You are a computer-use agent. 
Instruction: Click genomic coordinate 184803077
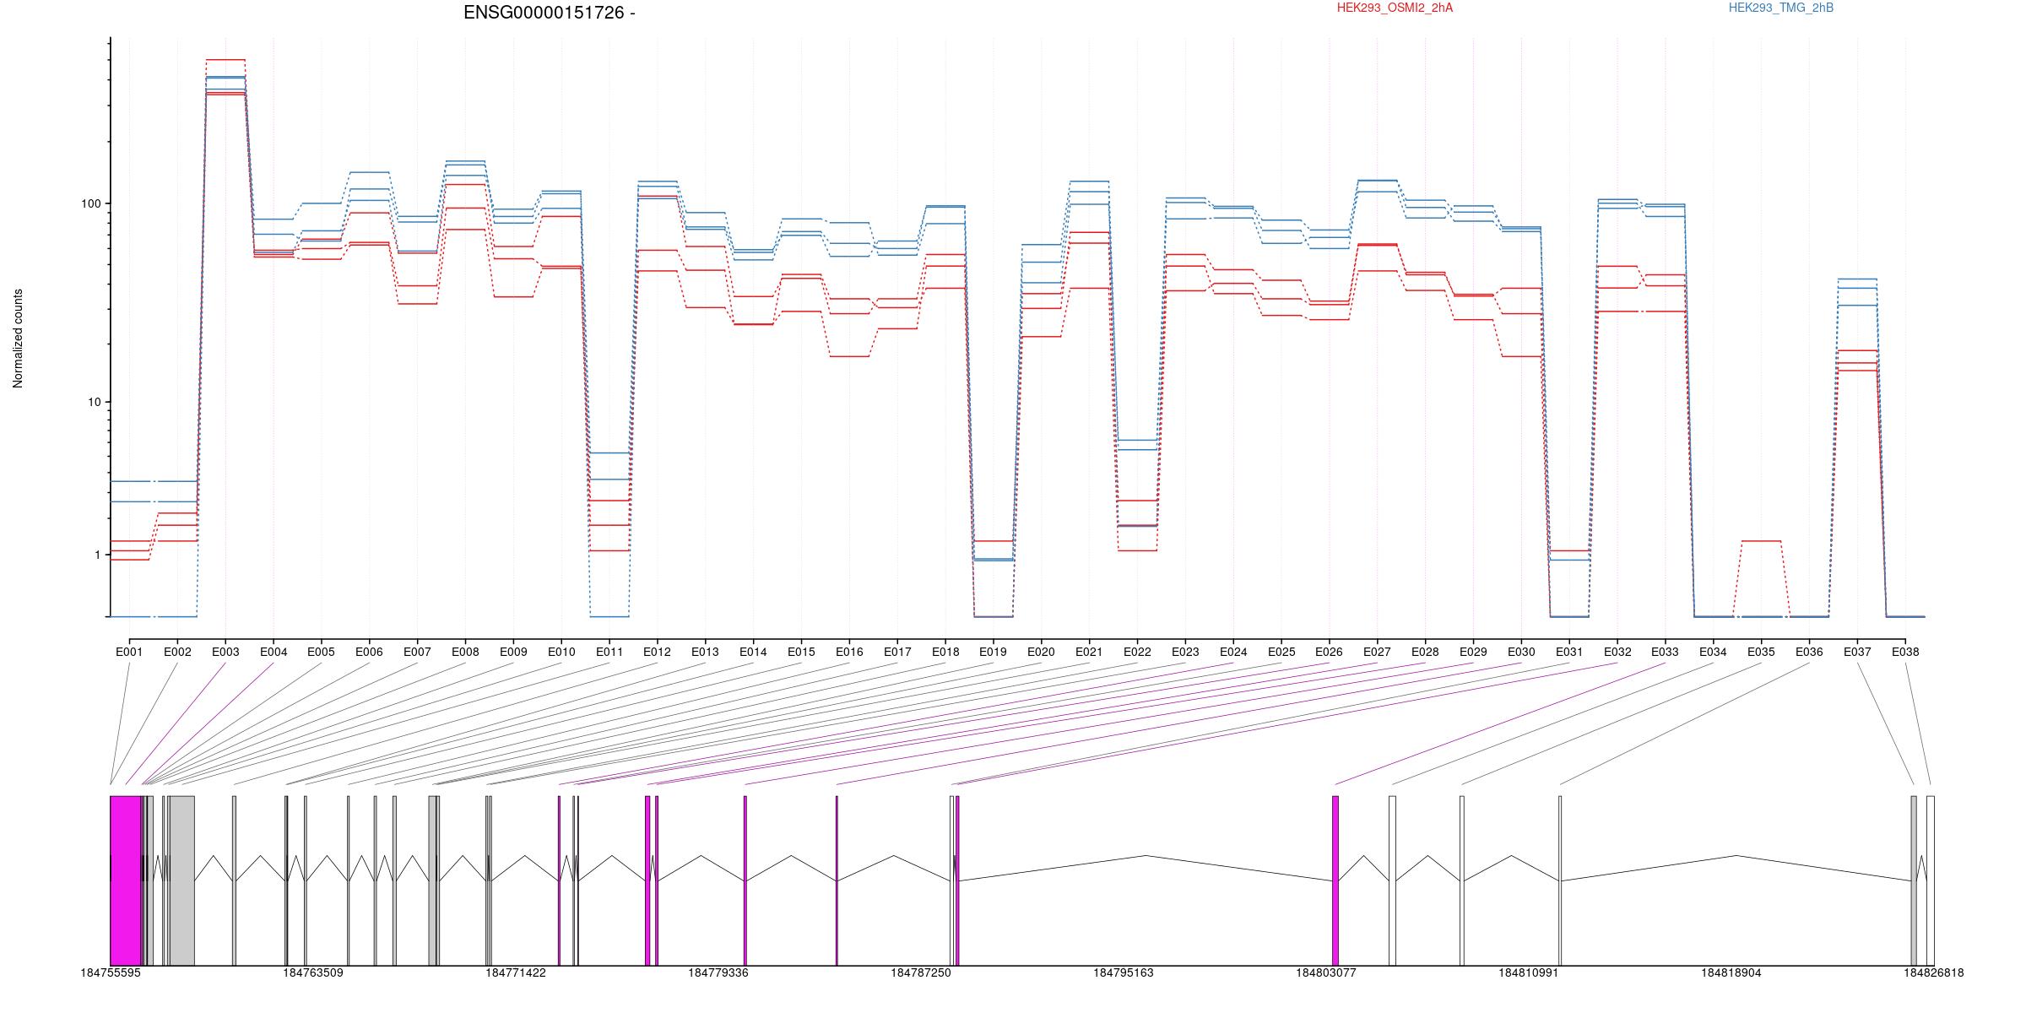pos(1326,972)
